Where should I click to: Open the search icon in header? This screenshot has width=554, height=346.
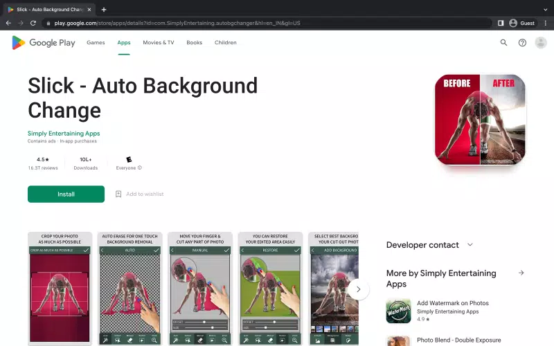tap(503, 43)
